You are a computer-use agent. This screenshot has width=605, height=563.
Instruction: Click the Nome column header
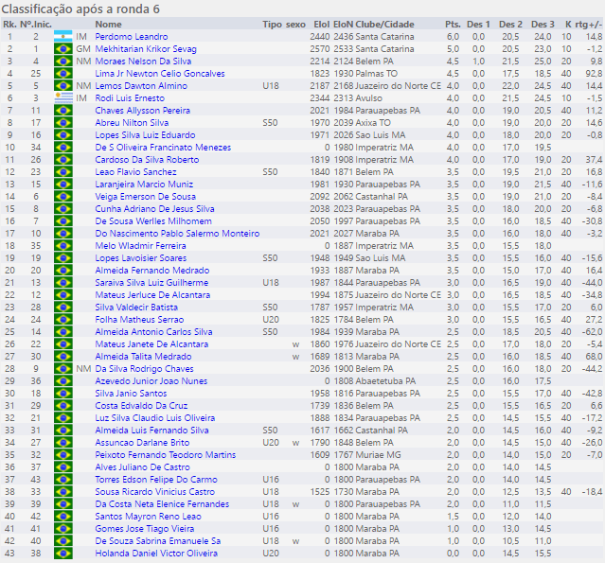(108, 24)
